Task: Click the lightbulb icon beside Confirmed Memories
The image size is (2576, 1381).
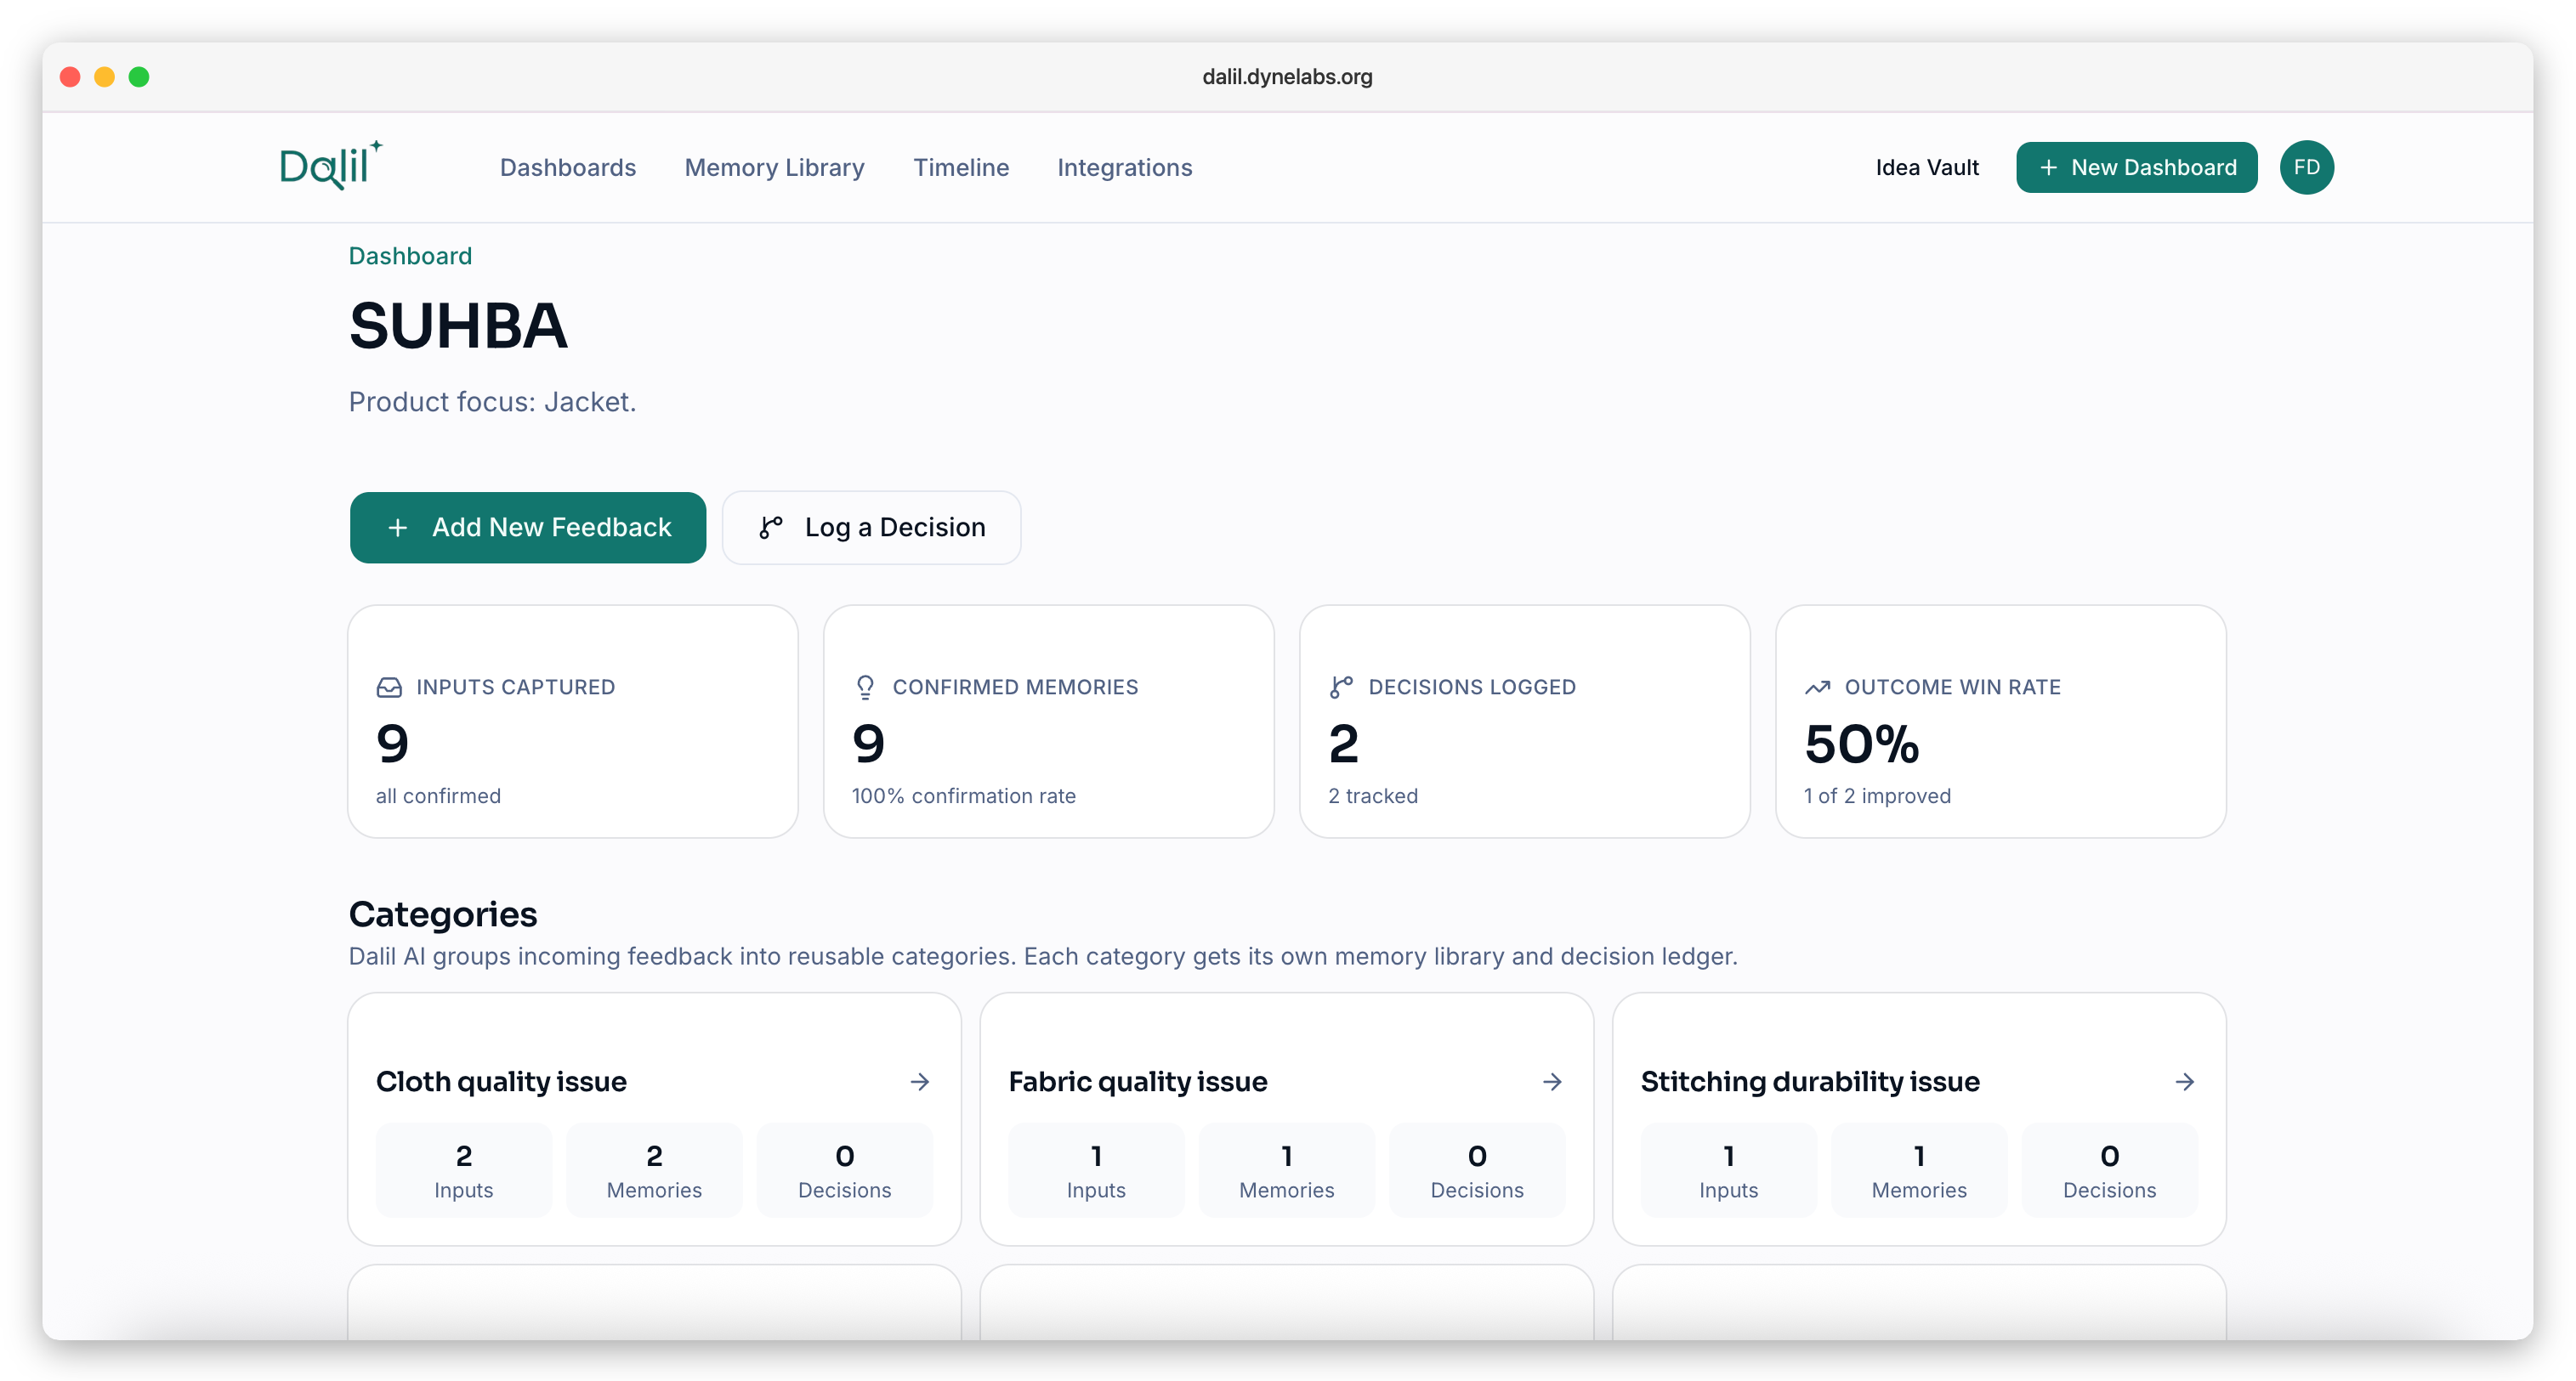Action: 865,688
